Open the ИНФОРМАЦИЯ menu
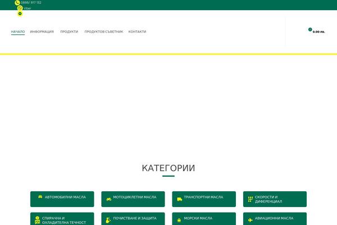Image resolution: width=337 pixels, height=225 pixels. pos(42,31)
